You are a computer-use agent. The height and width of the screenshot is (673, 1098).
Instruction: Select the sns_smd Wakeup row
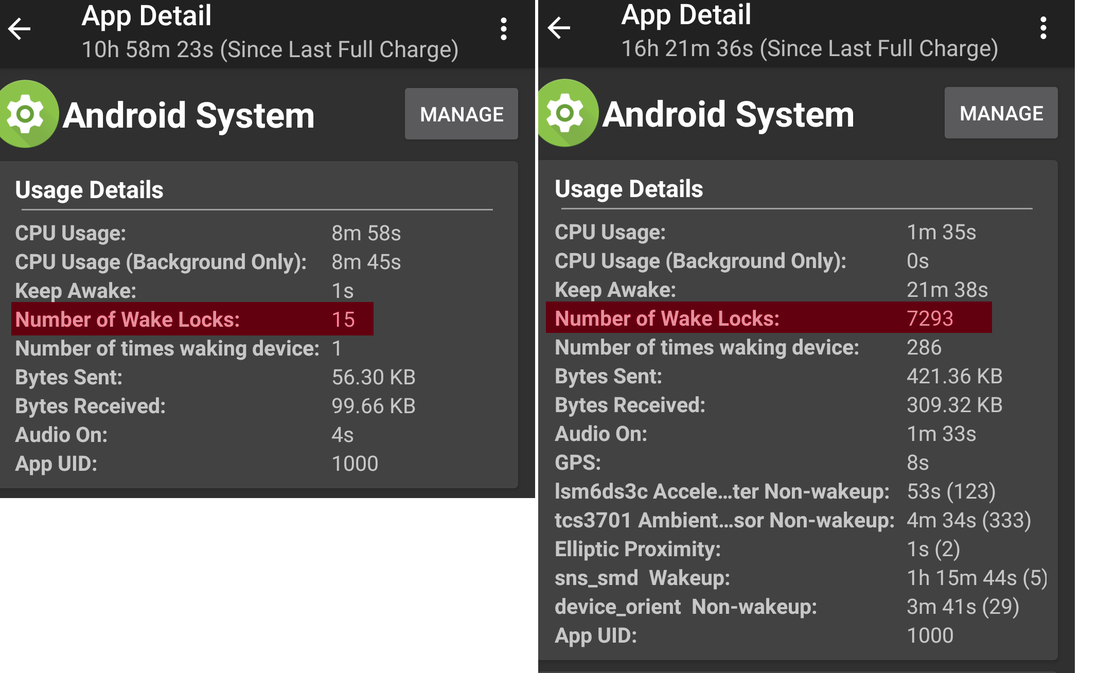point(800,578)
